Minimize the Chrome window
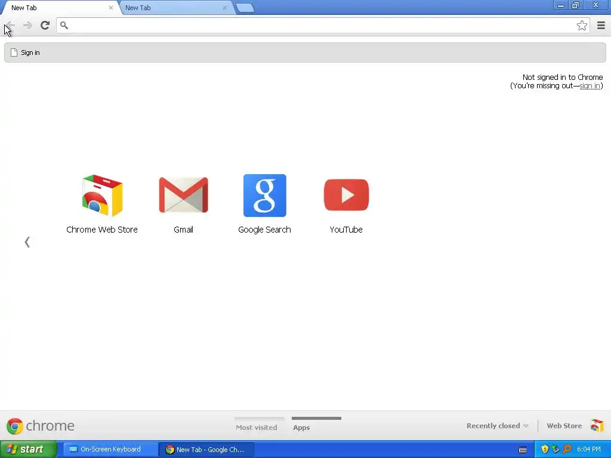Screen dimensions: 611x458 (x=561, y=5)
